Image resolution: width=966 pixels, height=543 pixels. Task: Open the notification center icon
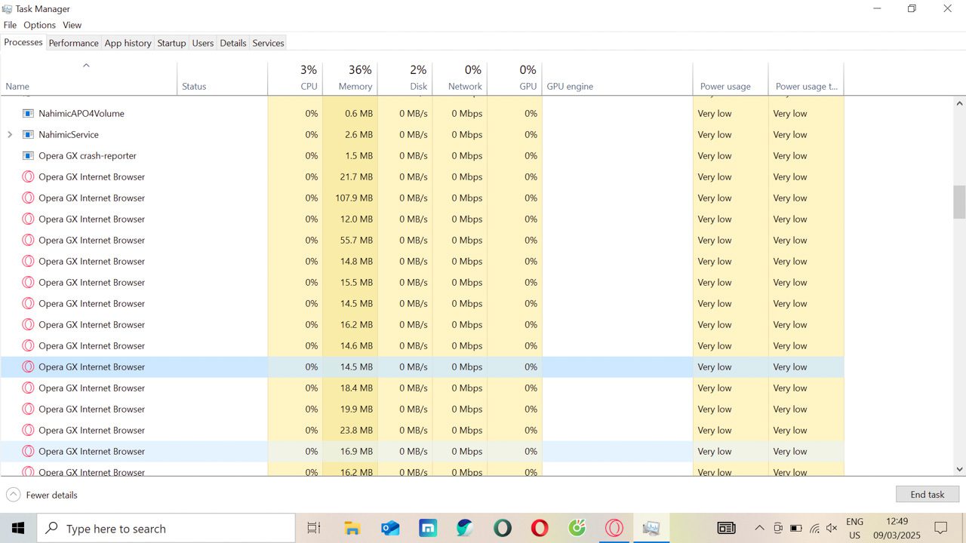[x=941, y=528]
